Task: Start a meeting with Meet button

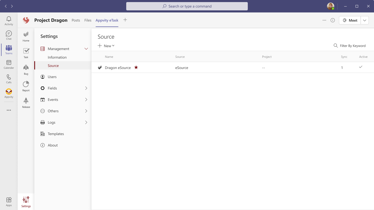Action: (x=350, y=20)
